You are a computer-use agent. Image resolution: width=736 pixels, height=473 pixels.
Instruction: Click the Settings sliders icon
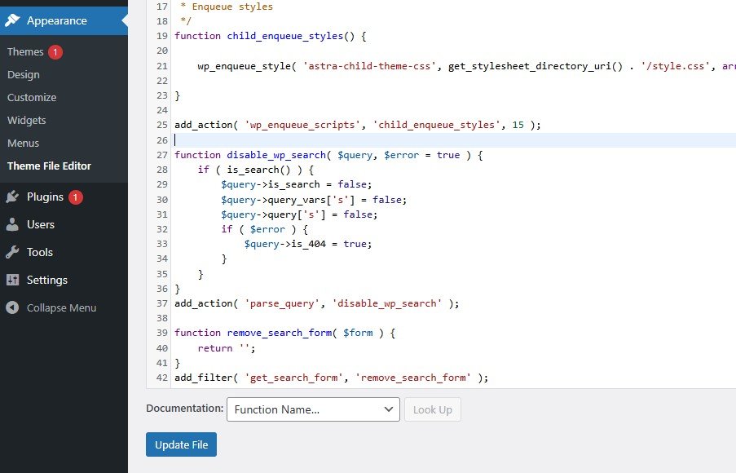(13, 280)
